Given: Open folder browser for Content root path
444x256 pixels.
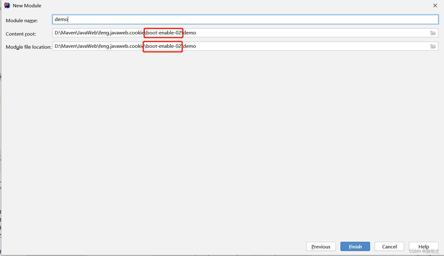Looking at the screenshot, I should [x=433, y=33].
